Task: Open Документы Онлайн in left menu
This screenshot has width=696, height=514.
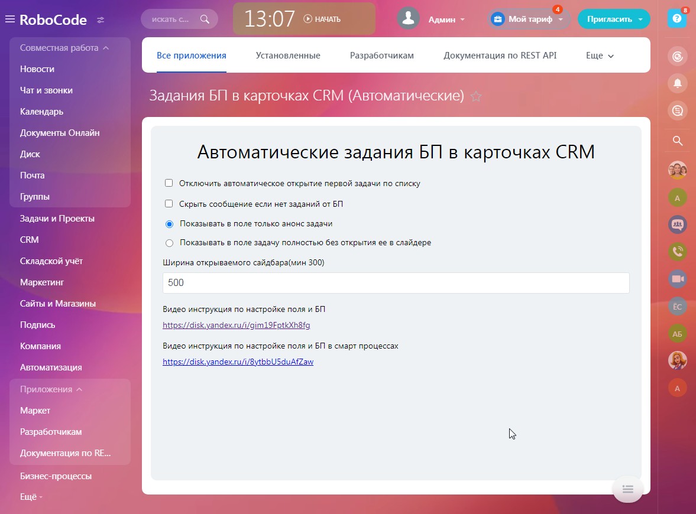Action: point(60,133)
